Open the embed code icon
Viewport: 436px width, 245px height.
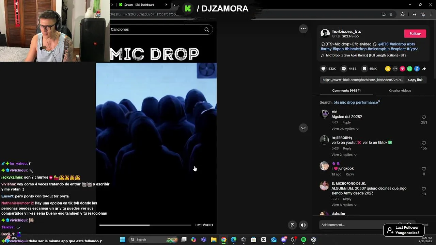tap(395, 69)
